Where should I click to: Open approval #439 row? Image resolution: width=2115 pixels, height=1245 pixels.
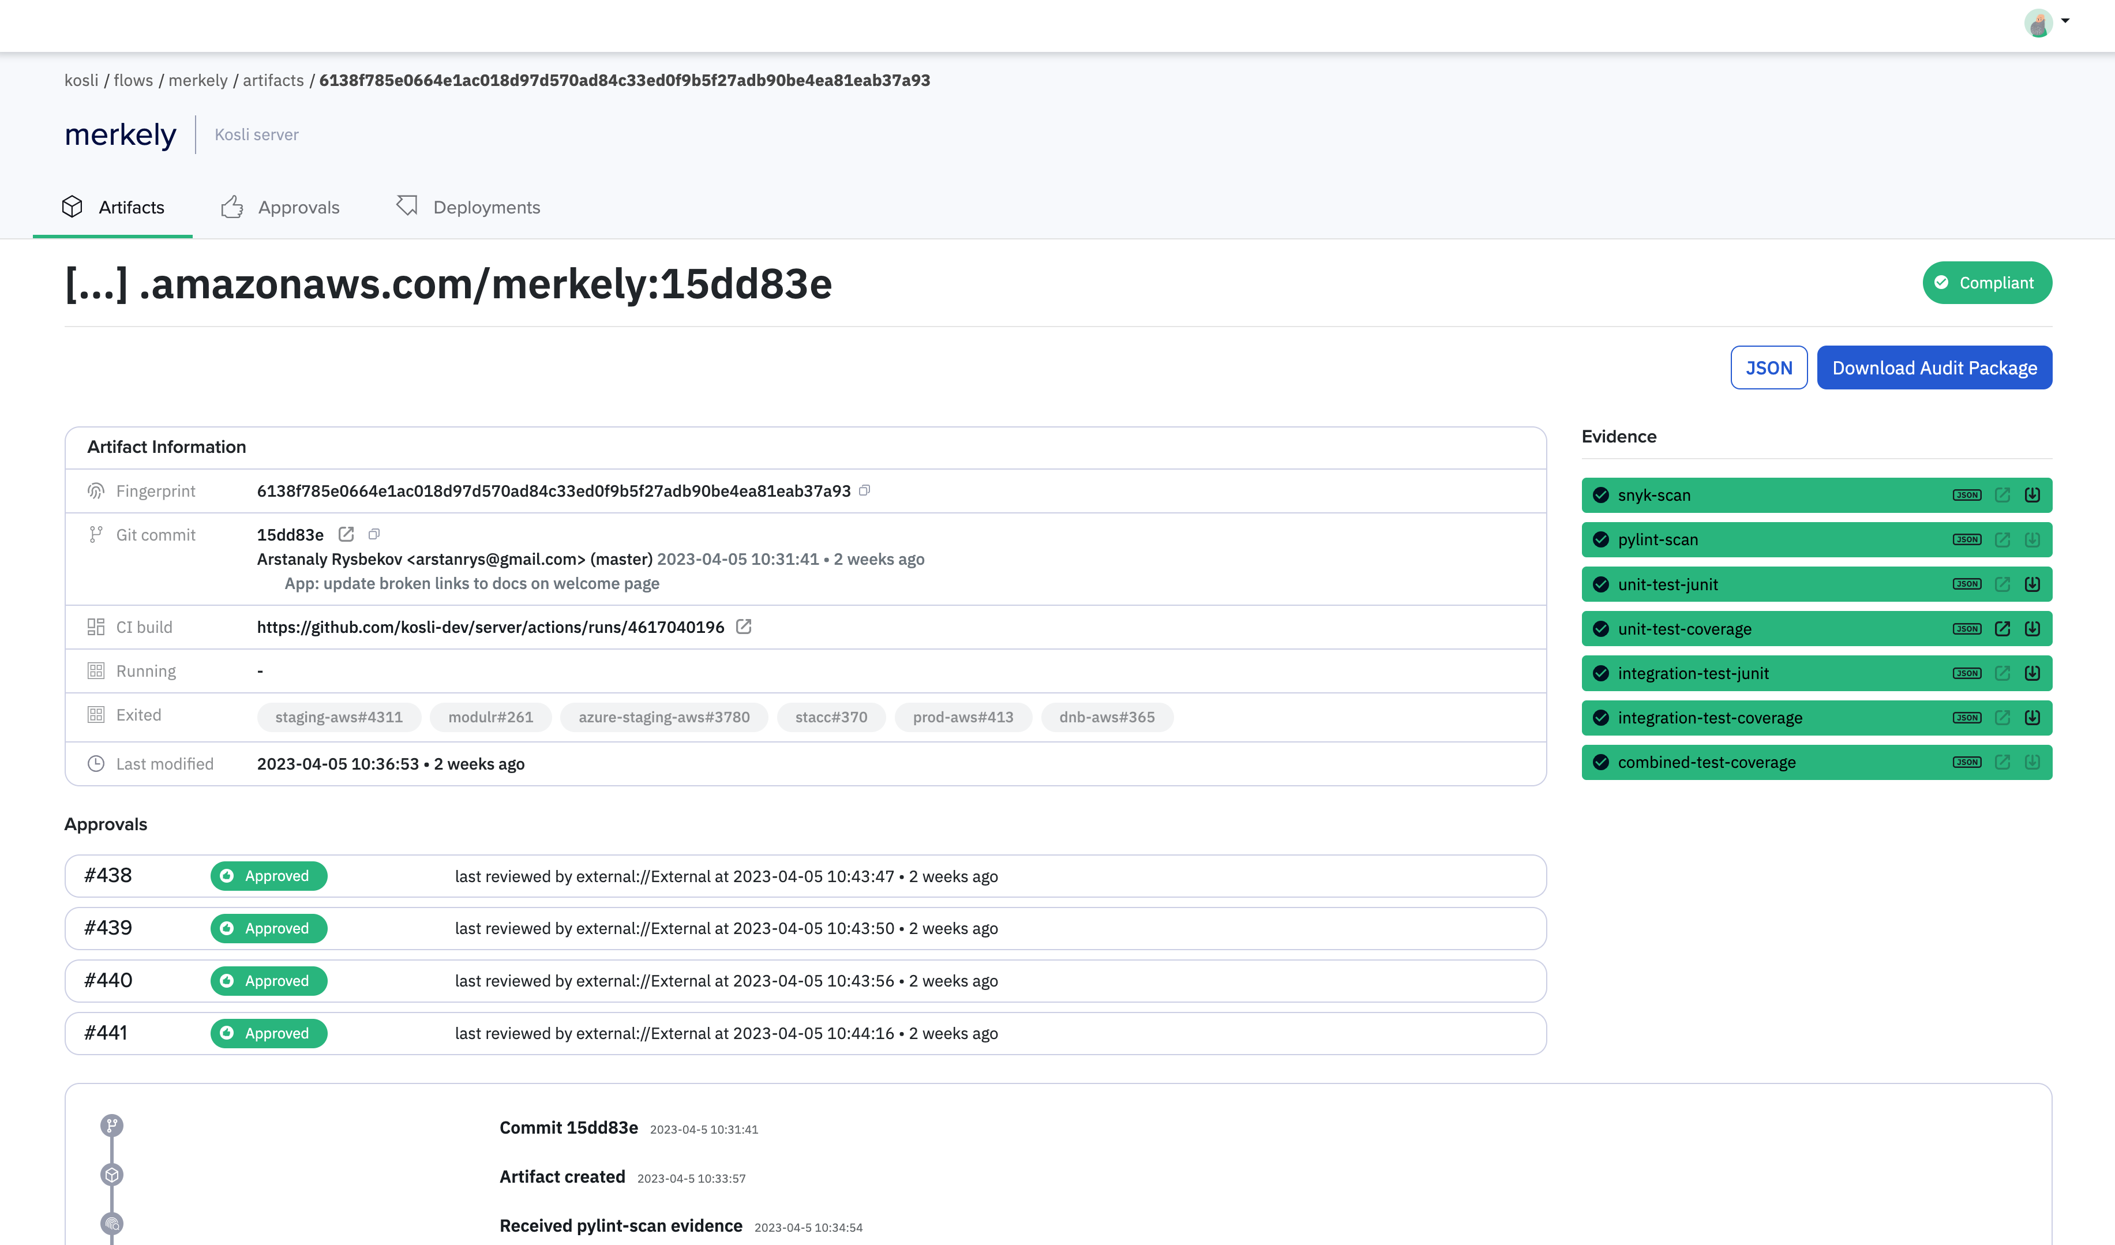pos(806,928)
